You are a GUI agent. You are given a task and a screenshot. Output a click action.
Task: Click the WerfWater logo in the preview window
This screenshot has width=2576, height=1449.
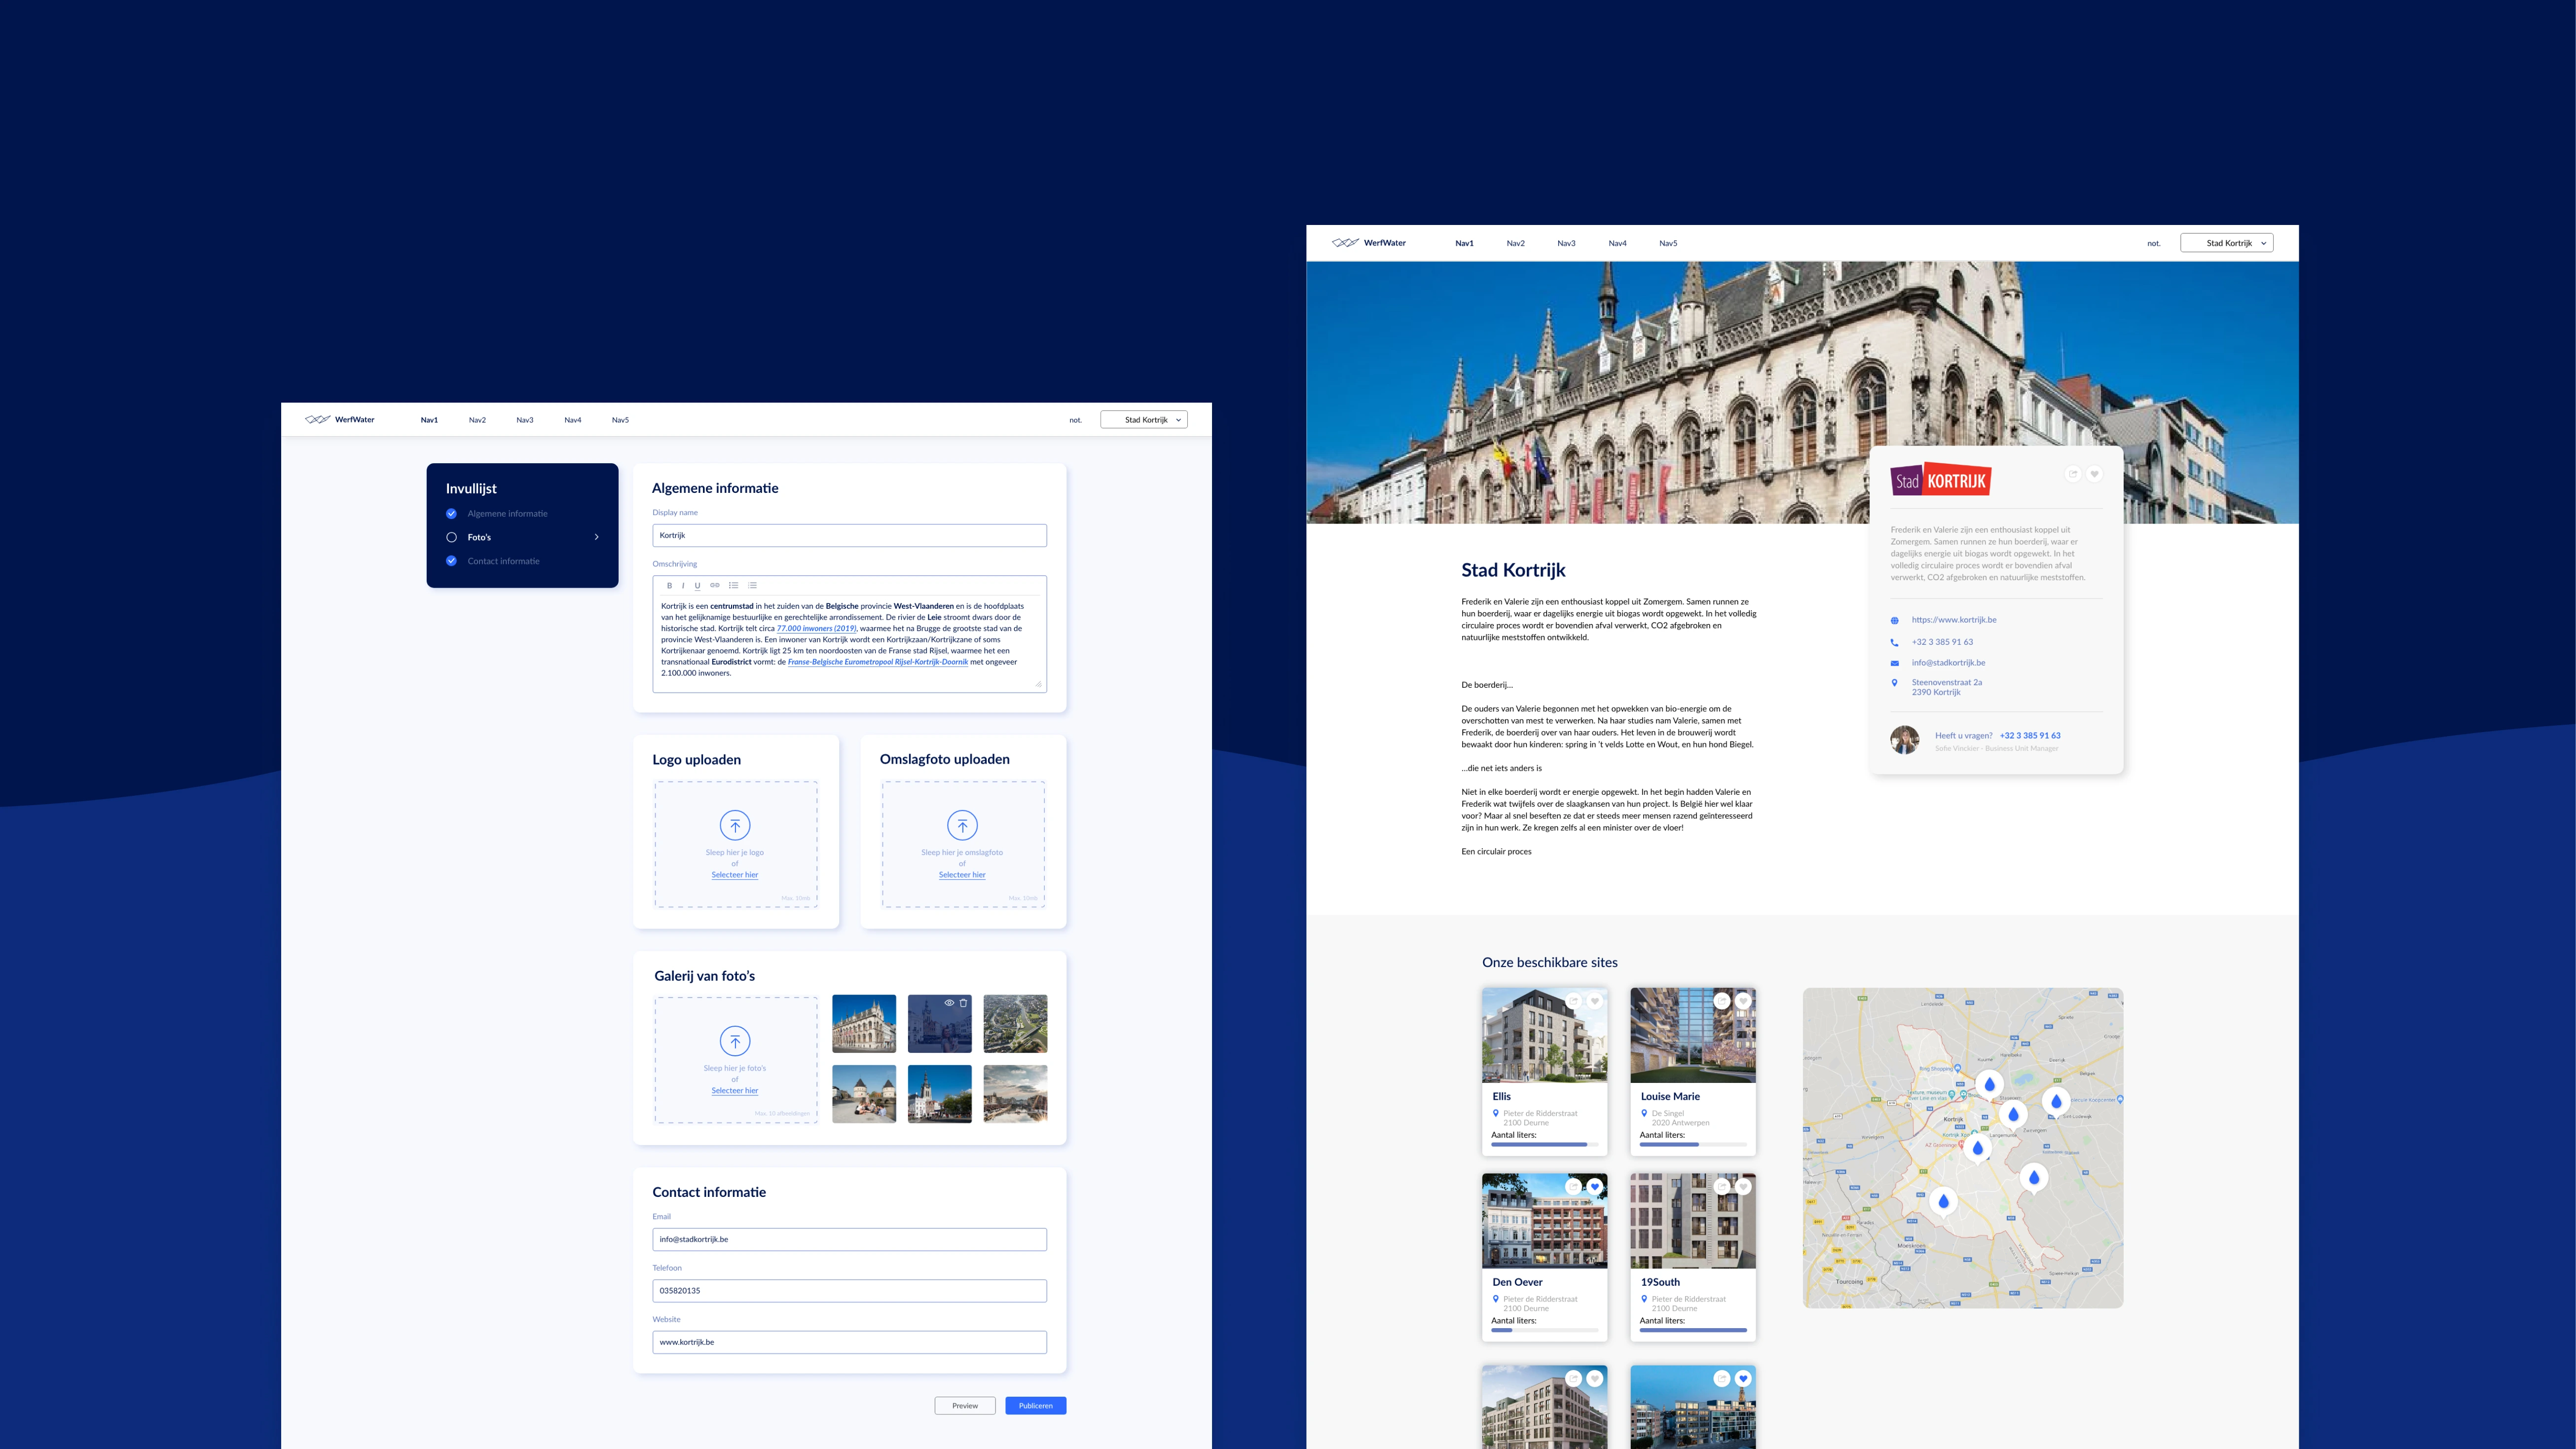pyautogui.click(x=1369, y=243)
